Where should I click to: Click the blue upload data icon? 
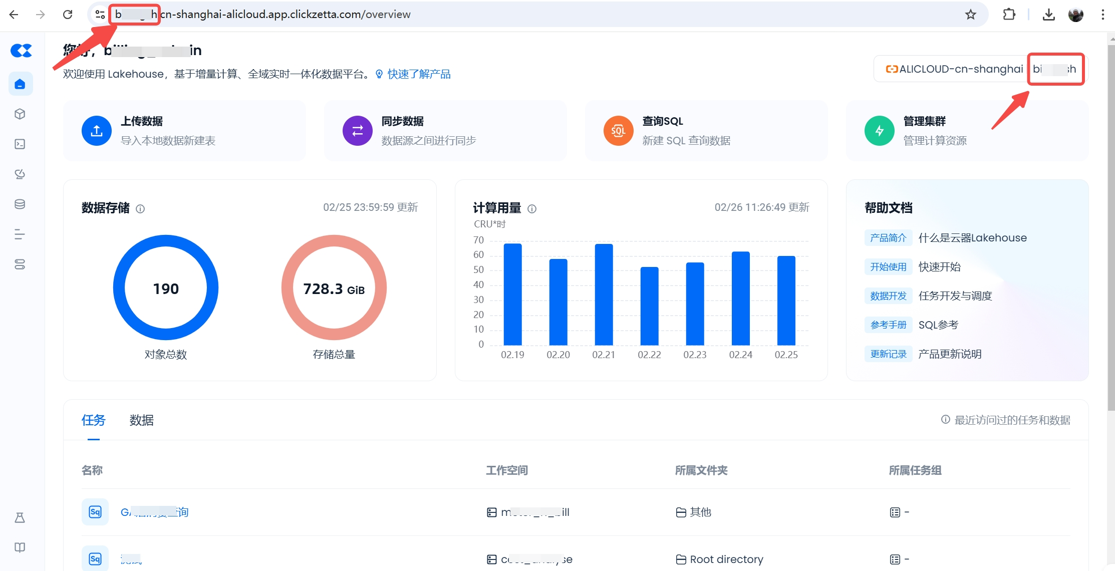point(97,131)
